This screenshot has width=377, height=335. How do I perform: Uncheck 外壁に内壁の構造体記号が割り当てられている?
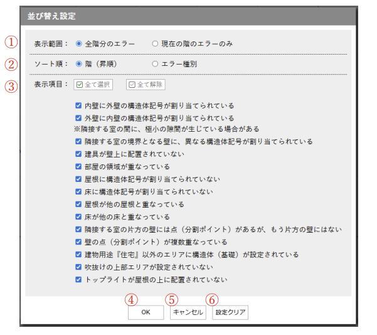point(78,118)
